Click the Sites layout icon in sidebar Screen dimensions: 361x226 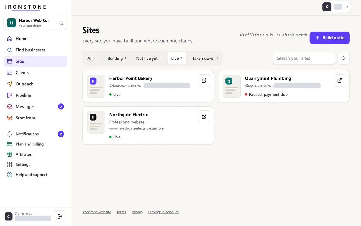coord(9,61)
